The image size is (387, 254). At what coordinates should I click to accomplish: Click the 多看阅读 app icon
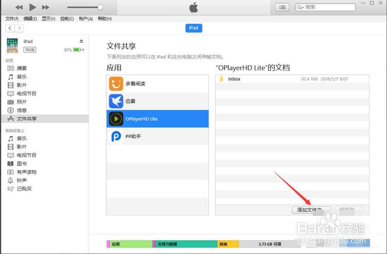point(116,84)
